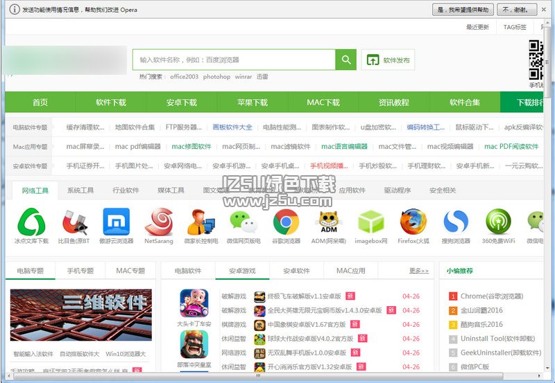This screenshot has height=383, width=555.
Task: Switch to the 电脑软件 list tab
Action: pos(188,271)
